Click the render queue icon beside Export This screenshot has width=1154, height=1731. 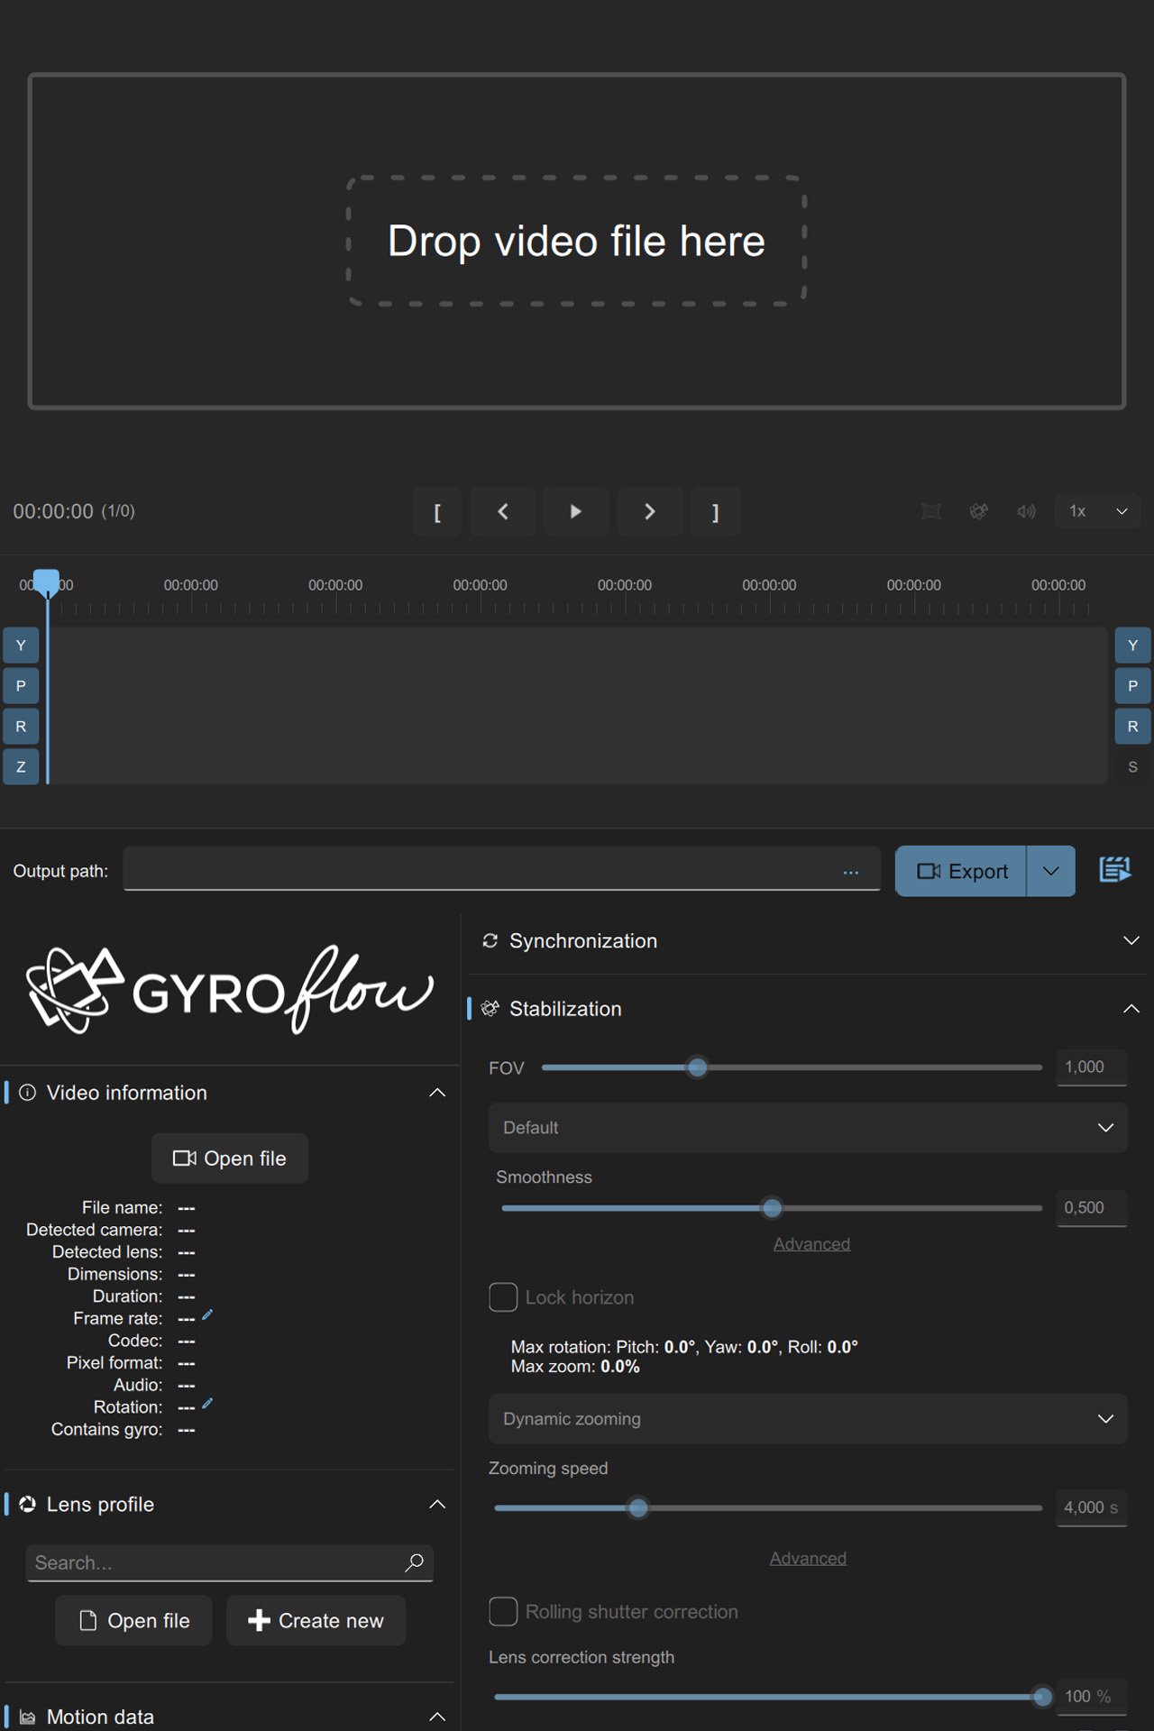1115,870
